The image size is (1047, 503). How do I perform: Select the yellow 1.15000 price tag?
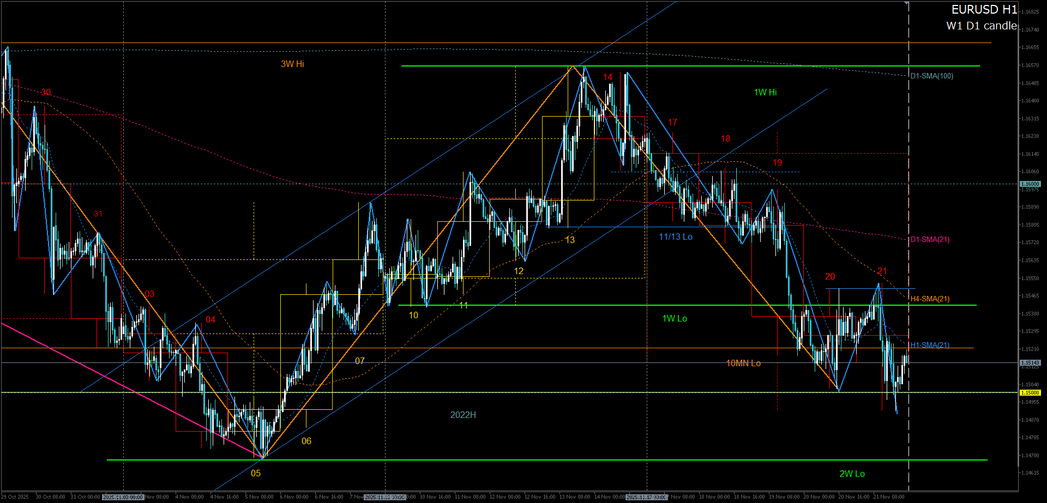click(x=1030, y=392)
